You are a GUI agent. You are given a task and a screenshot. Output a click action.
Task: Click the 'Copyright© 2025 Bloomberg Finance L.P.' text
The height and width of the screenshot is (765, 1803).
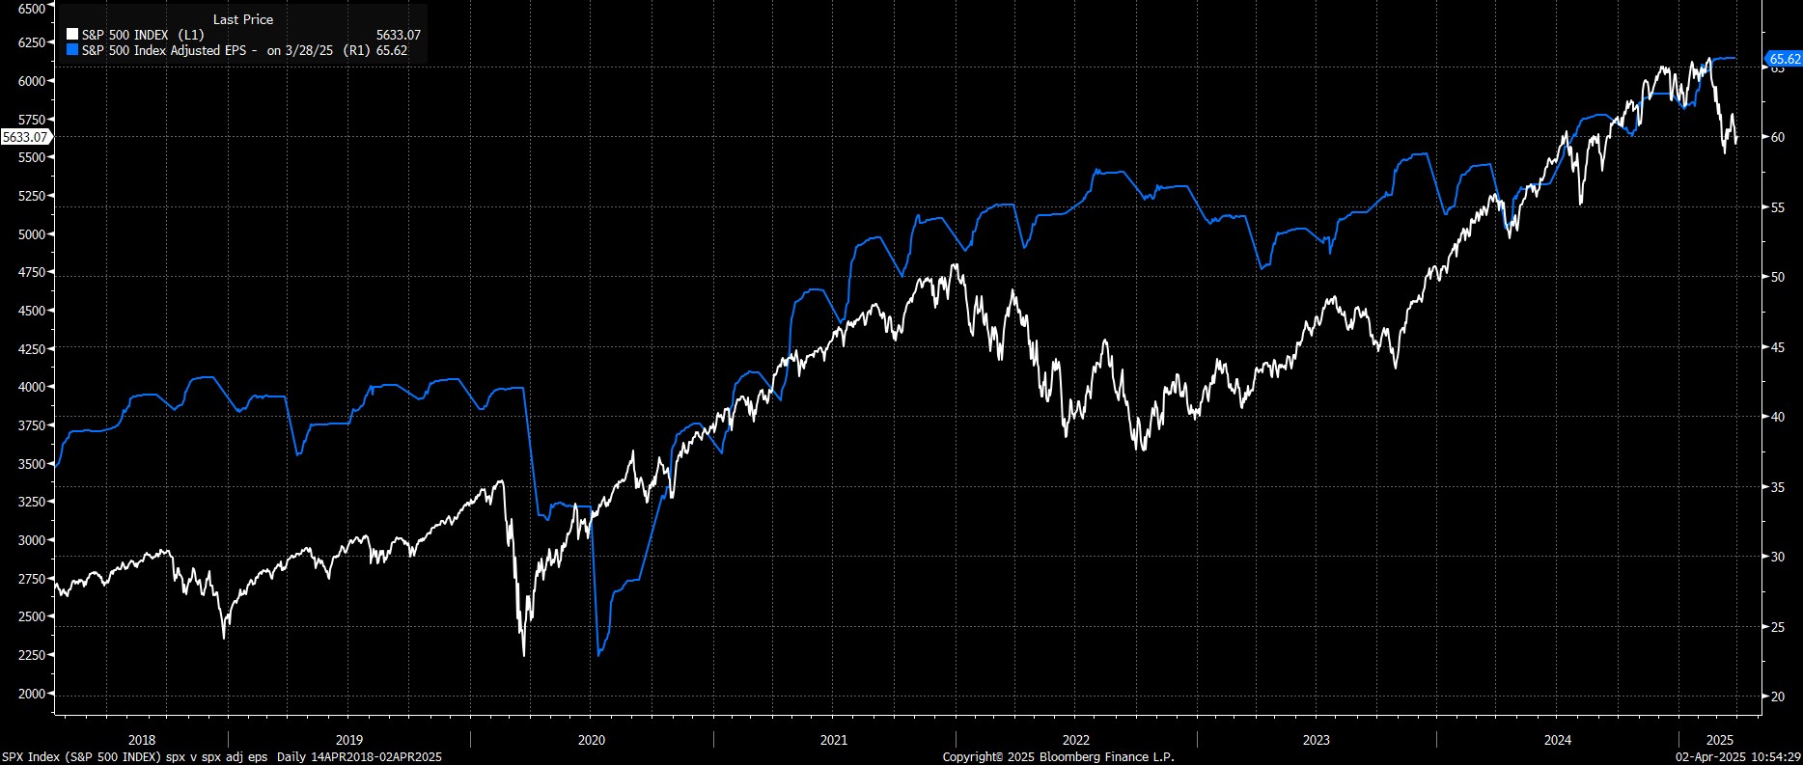[x=1059, y=757]
